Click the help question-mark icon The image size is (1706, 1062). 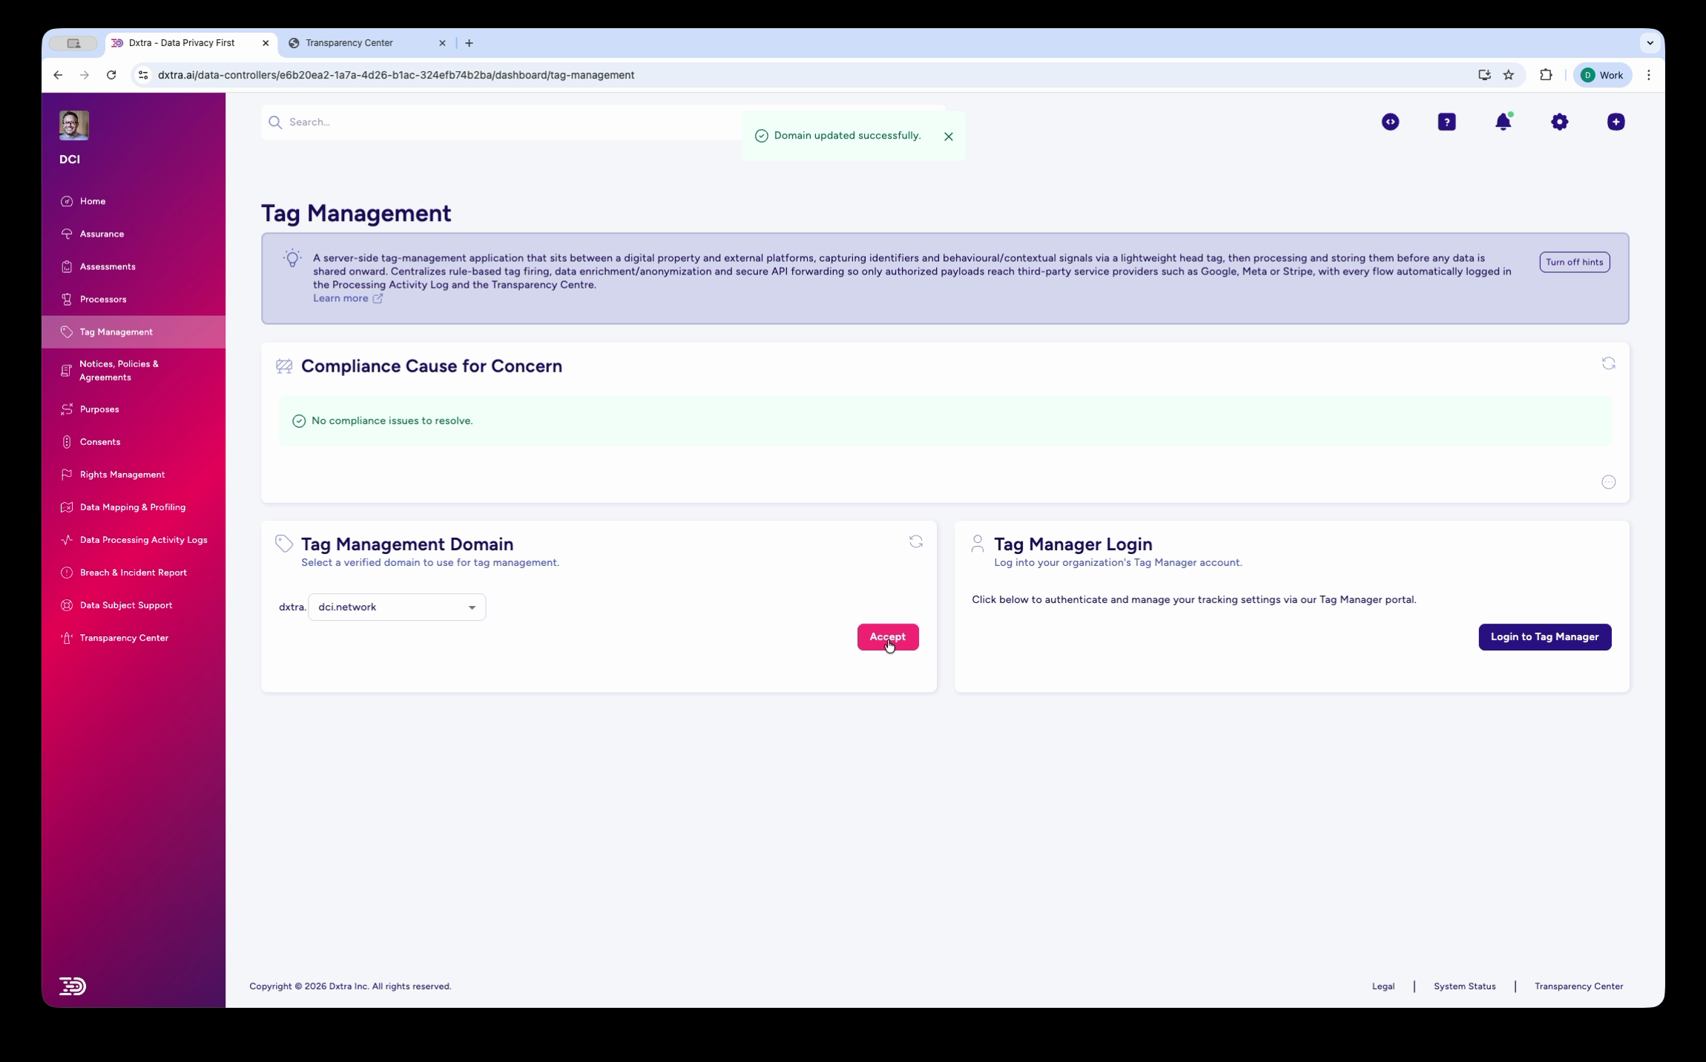(1446, 122)
